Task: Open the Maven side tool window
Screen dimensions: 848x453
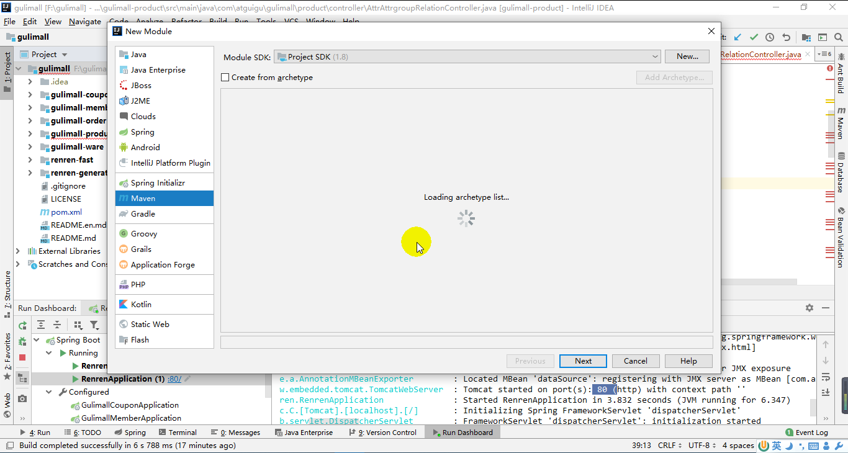Action: tap(841, 123)
